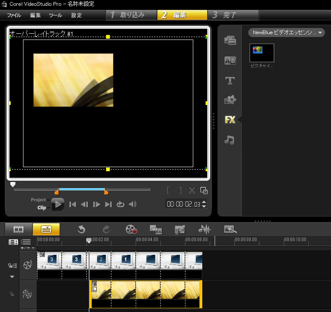Click the orange trim mark-out handle
This screenshot has height=312, width=331.
106,192
